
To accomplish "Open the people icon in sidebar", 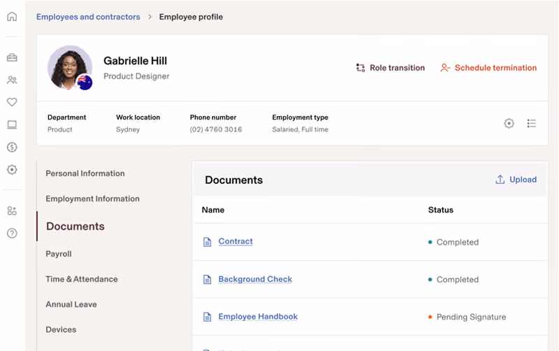I will click(x=12, y=80).
